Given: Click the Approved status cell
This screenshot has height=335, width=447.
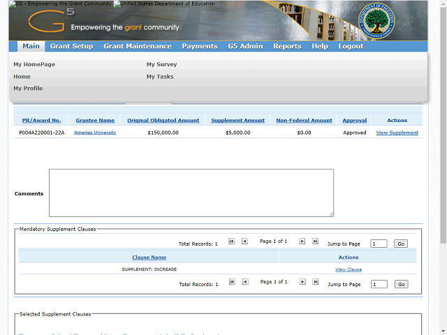Looking at the screenshot, I should [x=355, y=133].
